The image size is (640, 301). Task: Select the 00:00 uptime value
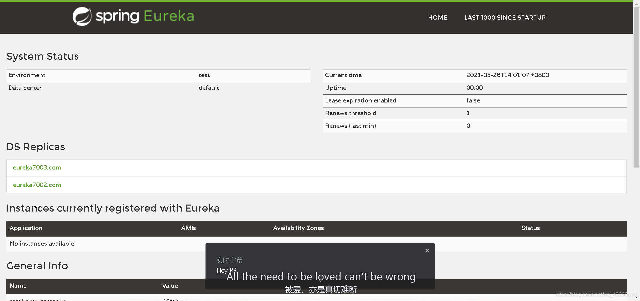[474, 88]
